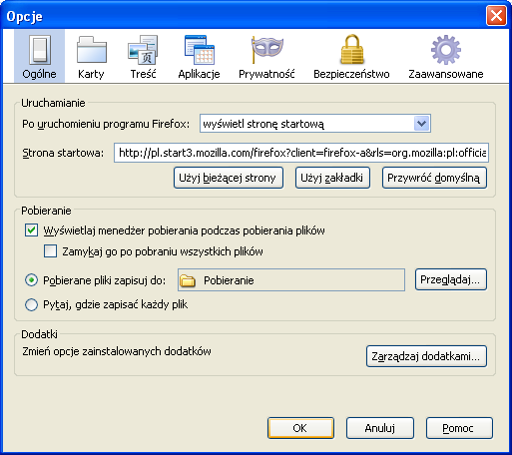Screen dimensions: 512x455
Task: Open Zarządzaj dodatkami dialog
Action: 426,356
